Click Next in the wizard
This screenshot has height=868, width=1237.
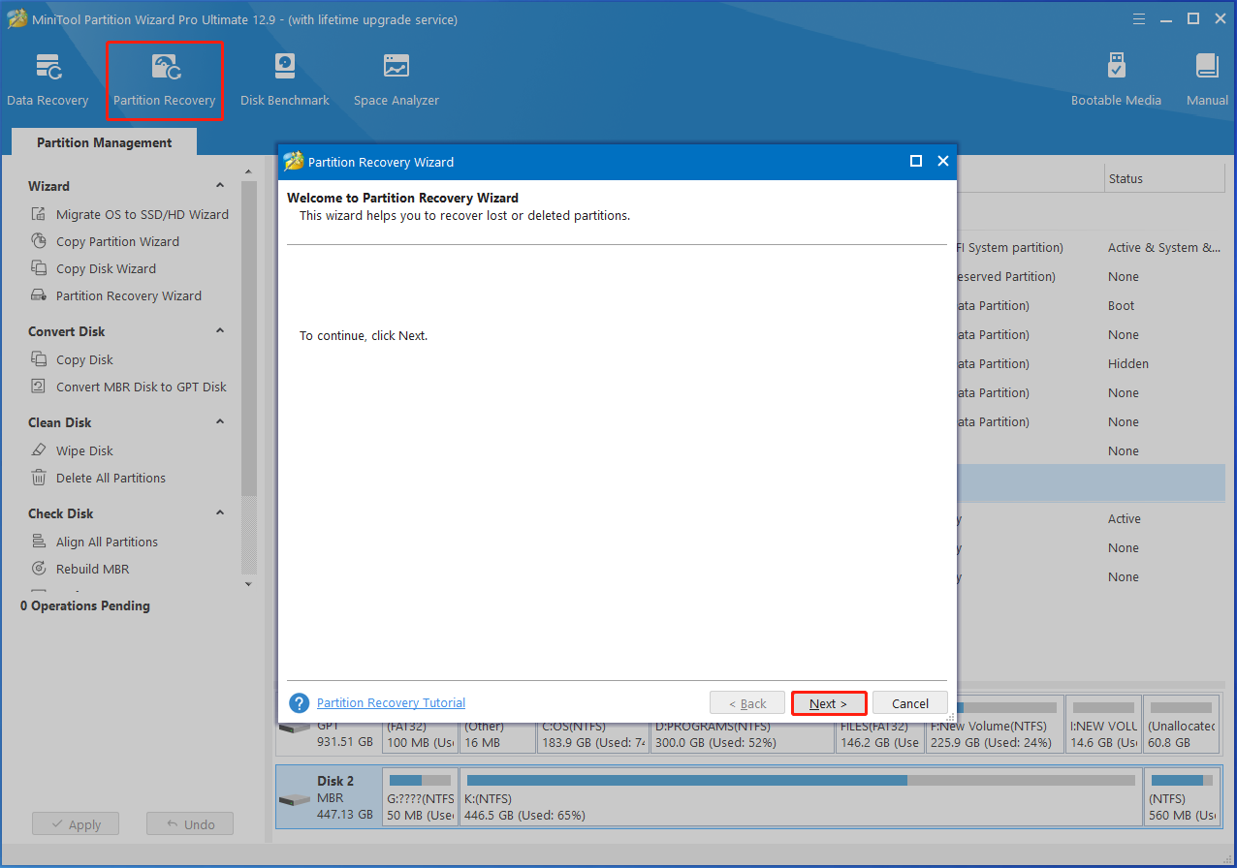[x=829, y=703]
